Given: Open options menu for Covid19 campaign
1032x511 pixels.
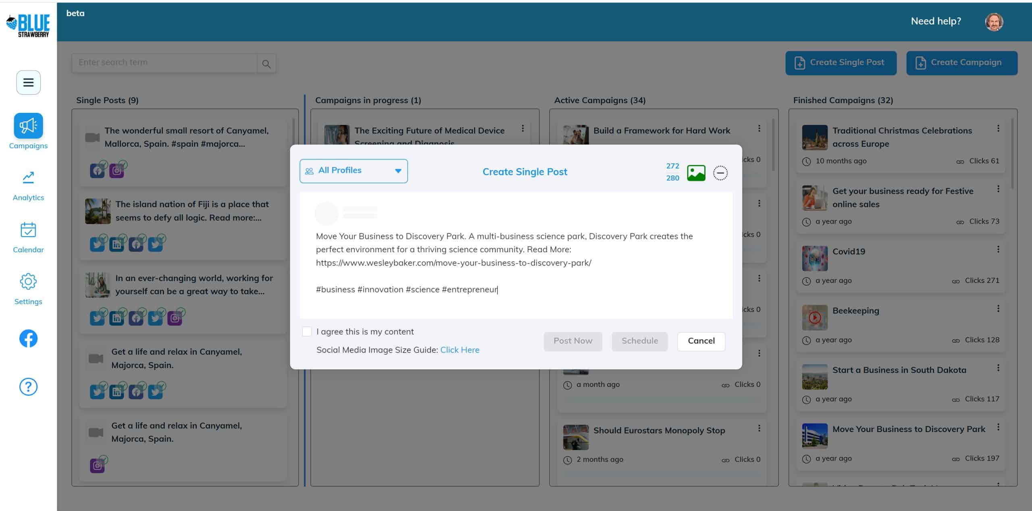Looking at the screenshot, I should (998, 249).
